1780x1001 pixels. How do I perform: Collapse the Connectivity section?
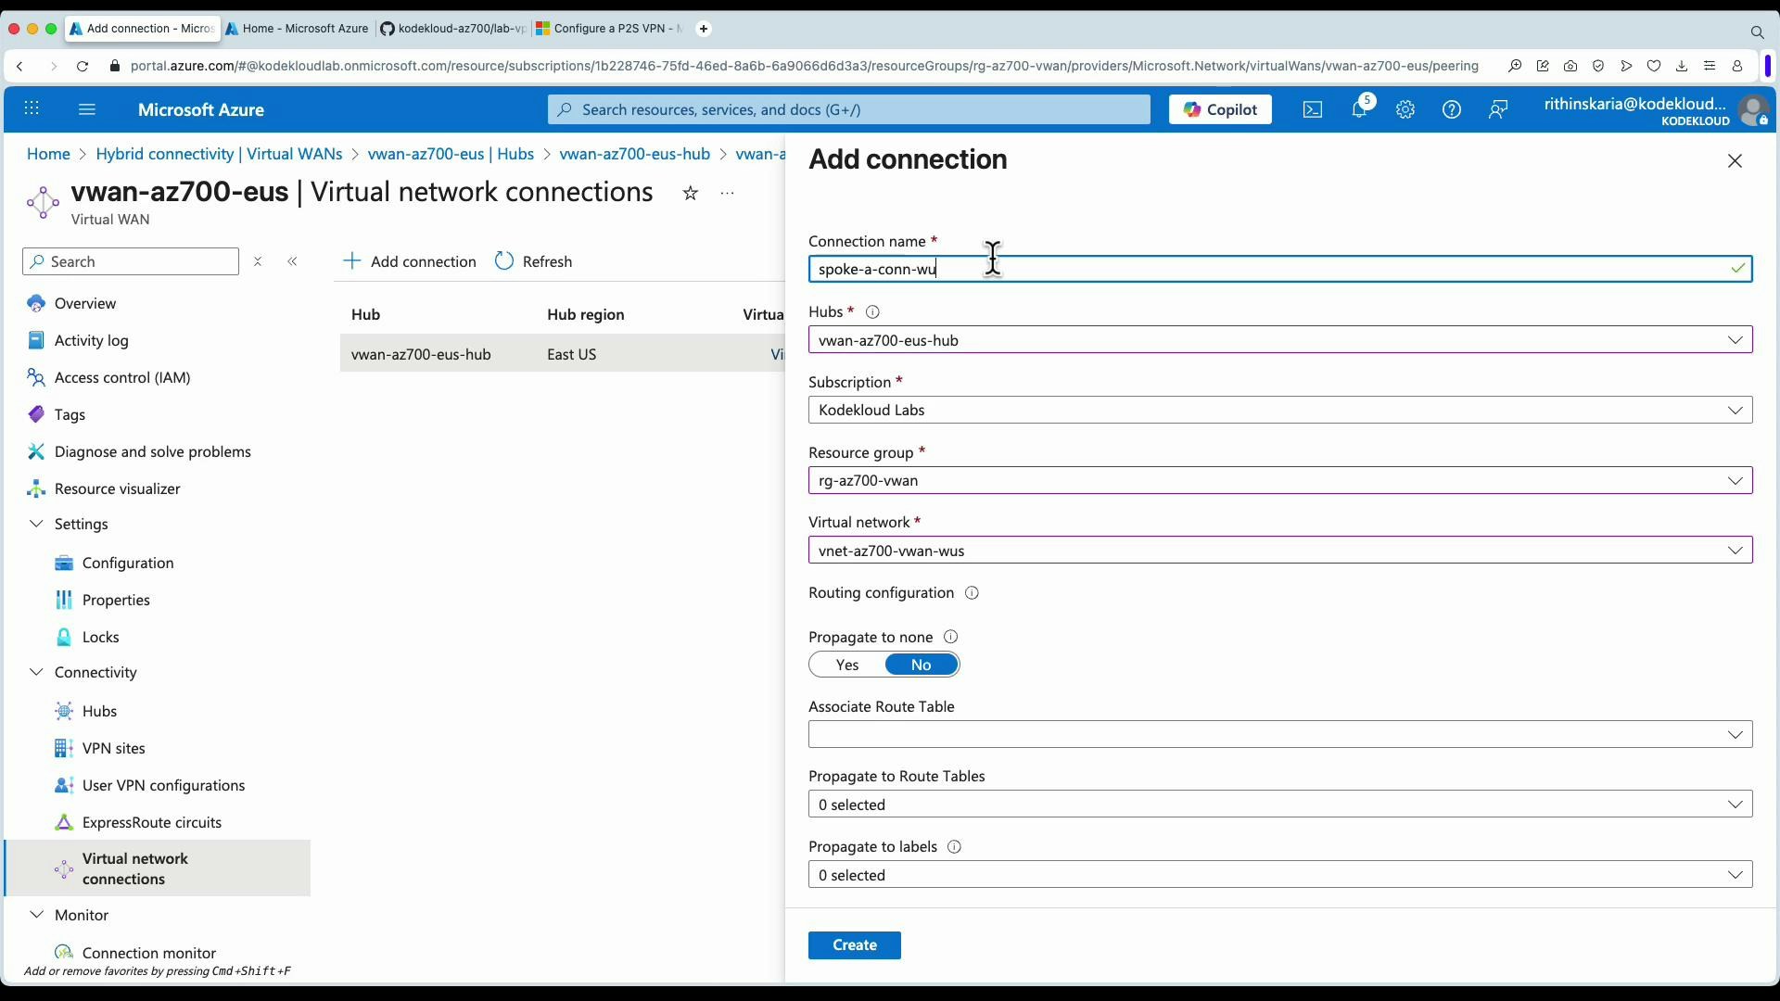tap(35, 672)
